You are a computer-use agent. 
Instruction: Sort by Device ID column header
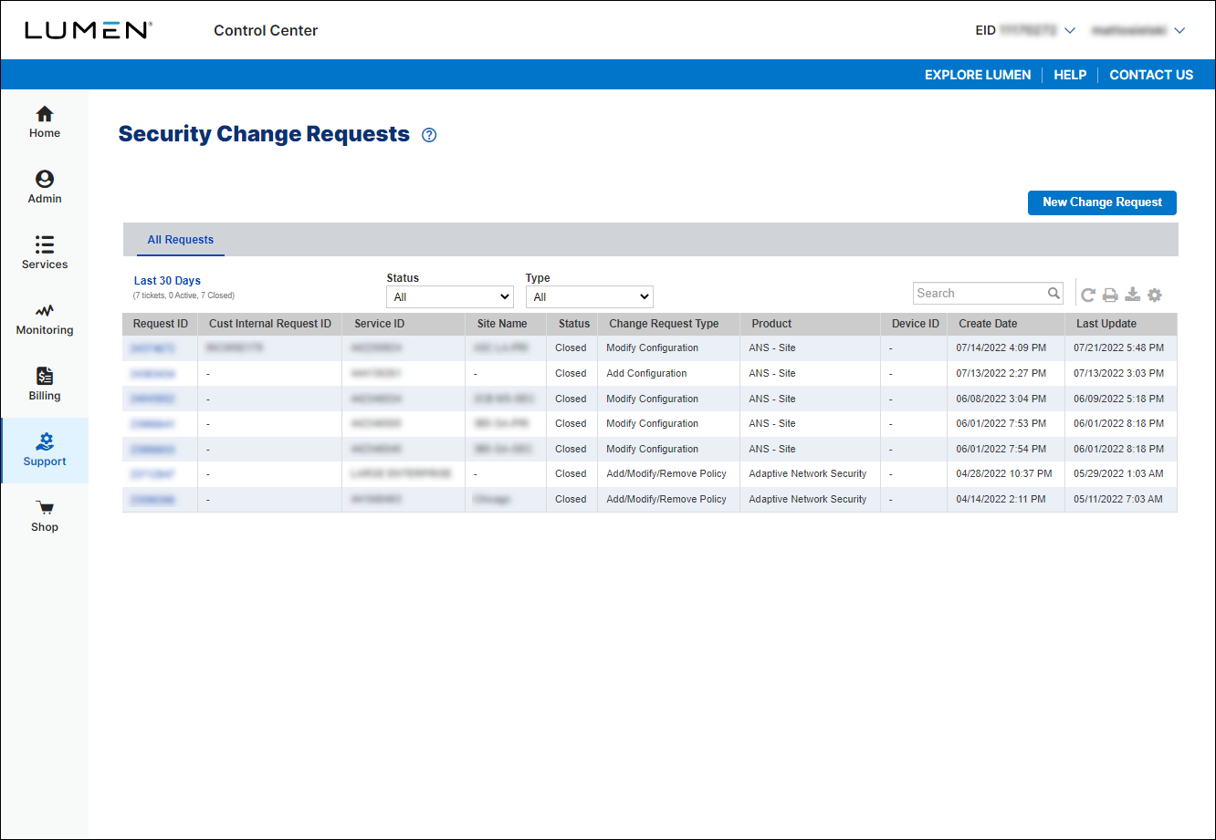pos(914,324)
